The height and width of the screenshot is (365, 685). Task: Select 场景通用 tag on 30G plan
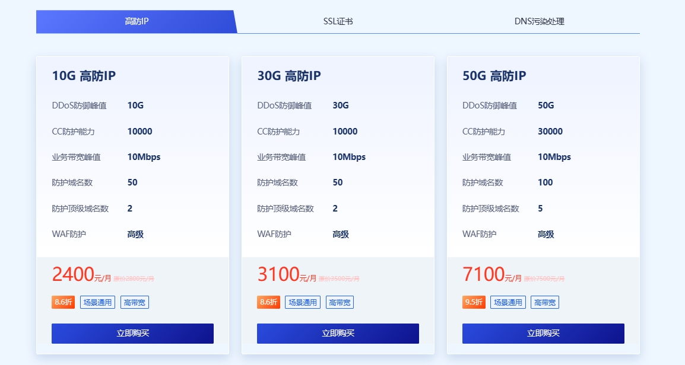(x=302, y=302)
